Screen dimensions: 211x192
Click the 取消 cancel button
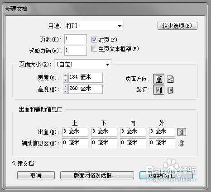tap(36, 175)
